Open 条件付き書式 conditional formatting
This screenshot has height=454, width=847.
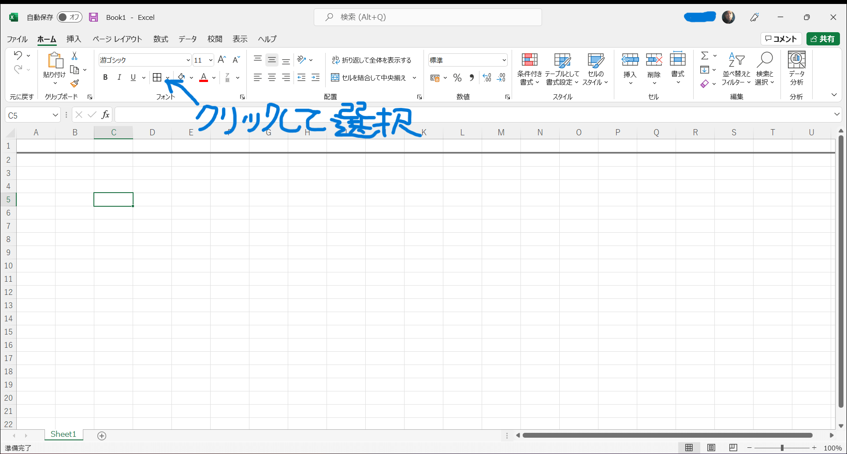point(529,69)
